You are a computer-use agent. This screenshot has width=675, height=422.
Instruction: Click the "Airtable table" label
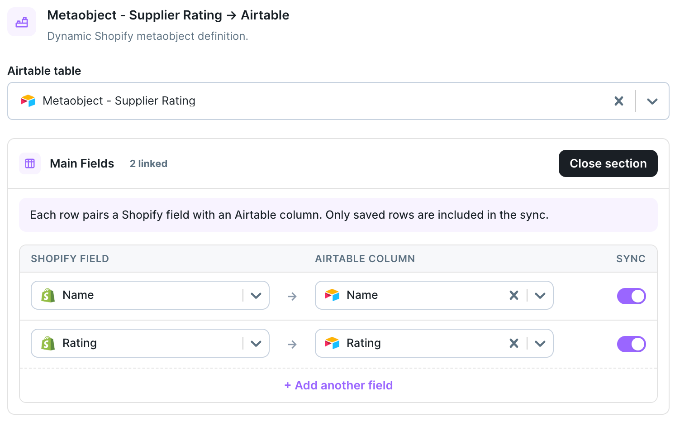click(x=44, y=71)
